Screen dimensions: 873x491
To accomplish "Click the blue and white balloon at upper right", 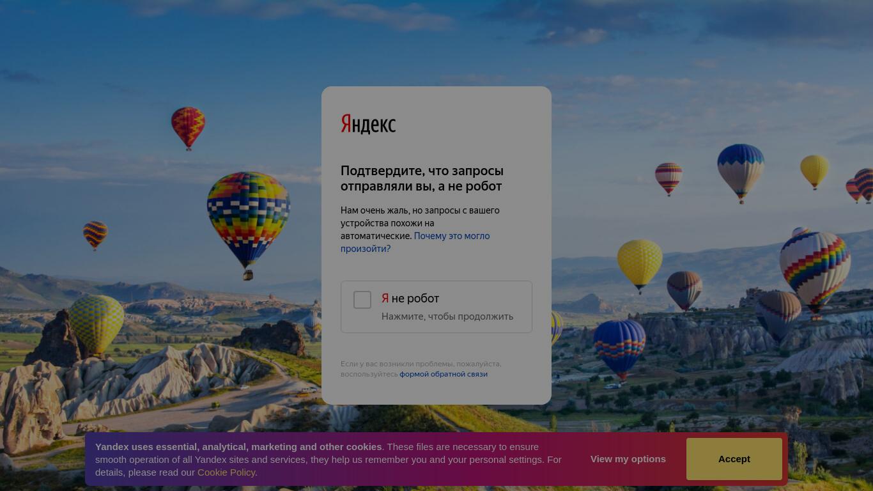I will tap(741, 173).
